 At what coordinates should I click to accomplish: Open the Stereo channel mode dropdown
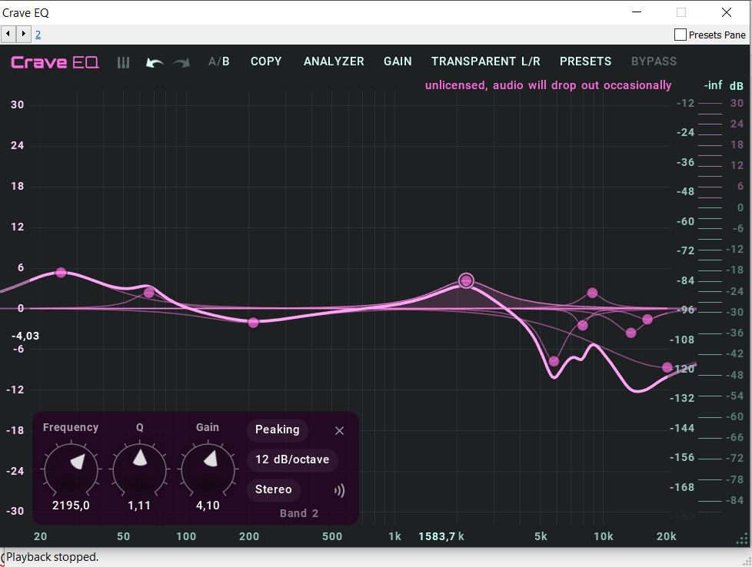(x=274, y=489)
